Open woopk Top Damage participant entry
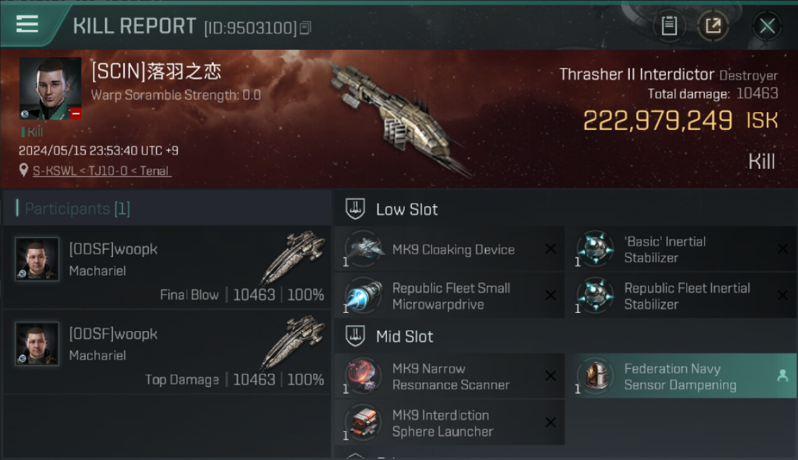This screenshot has height=460, width=798. 167,351
